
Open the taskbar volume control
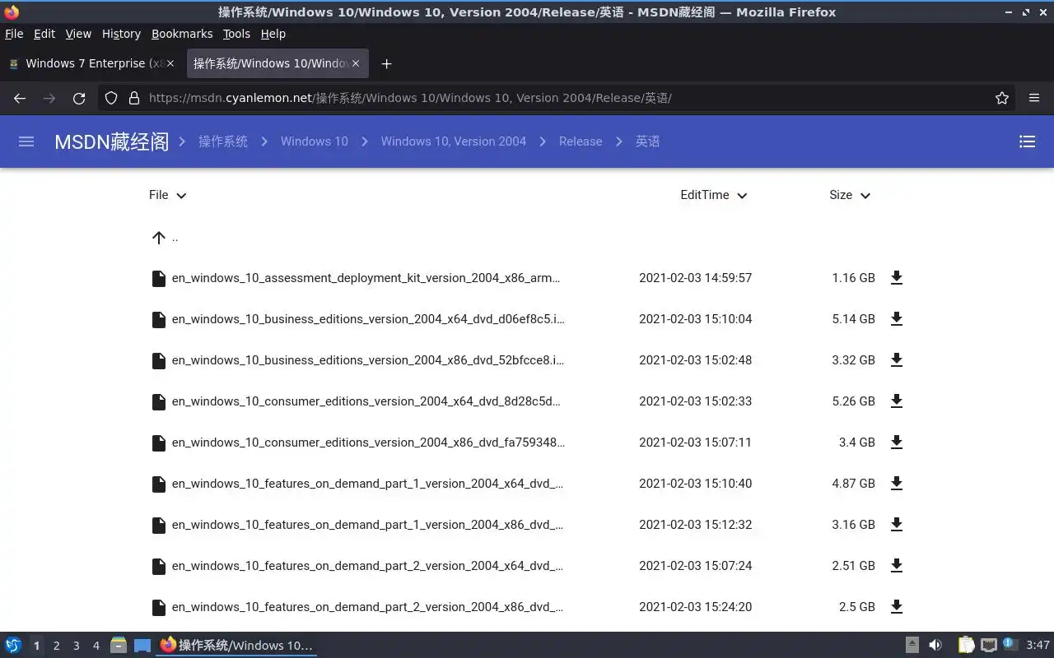pos(935,645)
